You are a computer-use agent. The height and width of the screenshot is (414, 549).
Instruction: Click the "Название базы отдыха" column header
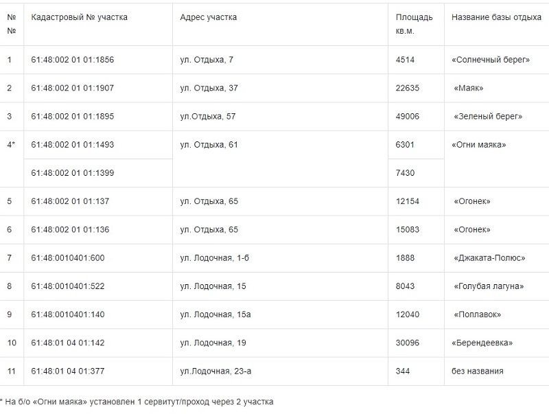[x=496, y=17]
